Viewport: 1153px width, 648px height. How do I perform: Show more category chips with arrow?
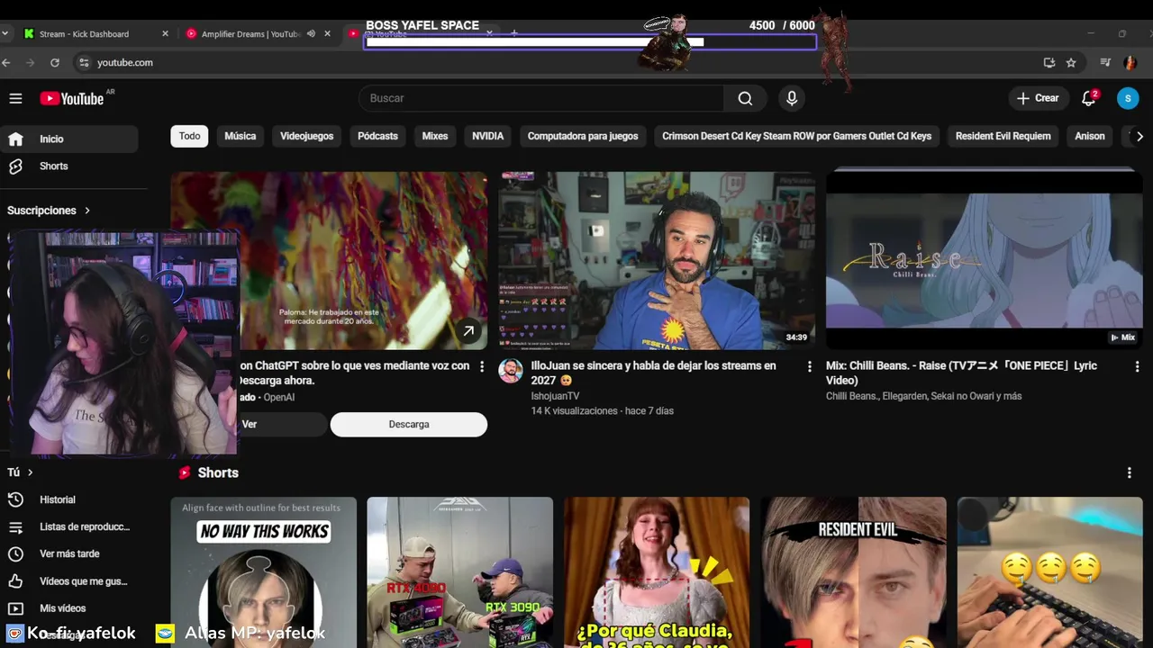pos(1139,136)
